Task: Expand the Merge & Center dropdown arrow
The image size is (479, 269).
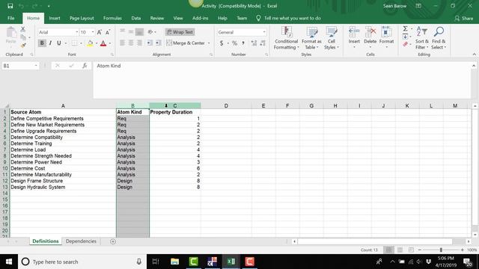Action: 209,43
